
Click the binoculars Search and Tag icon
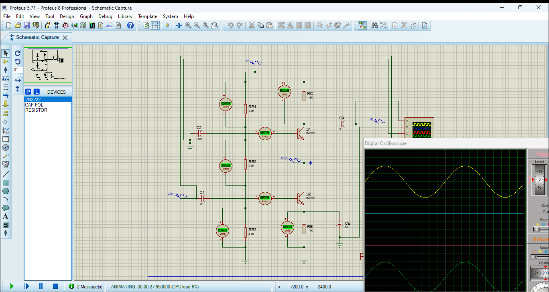pyautogui.click(x=374, y=25)
